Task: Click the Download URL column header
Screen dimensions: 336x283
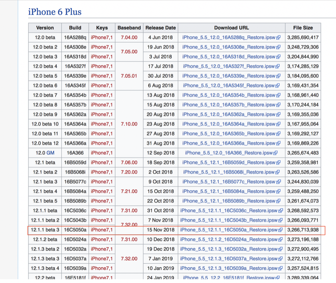Action: 232,28
